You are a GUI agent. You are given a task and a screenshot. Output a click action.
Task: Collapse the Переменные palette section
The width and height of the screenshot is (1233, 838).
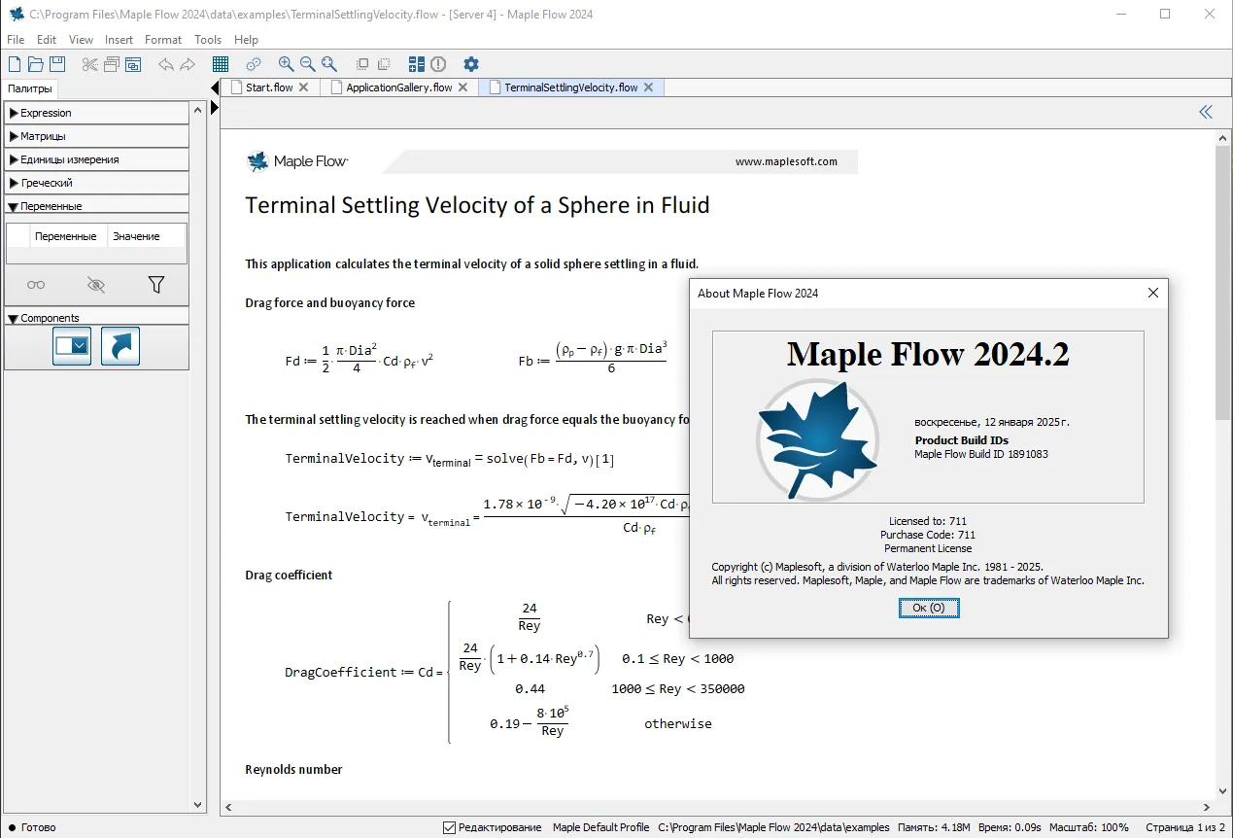click(x=97, y=206)
